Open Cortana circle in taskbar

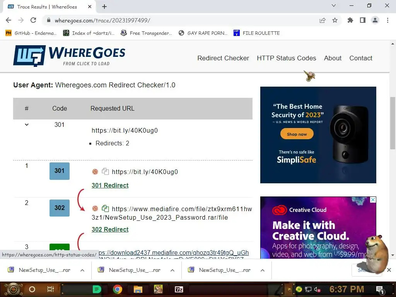coord(32,289)
